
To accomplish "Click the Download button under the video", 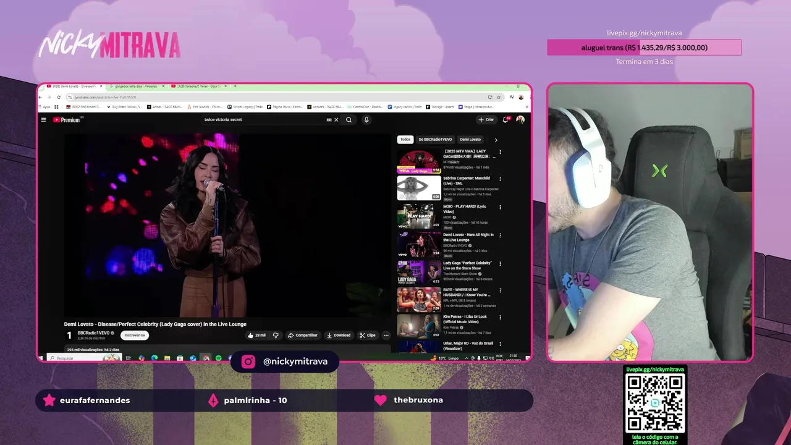I will [x=339, y=335].
